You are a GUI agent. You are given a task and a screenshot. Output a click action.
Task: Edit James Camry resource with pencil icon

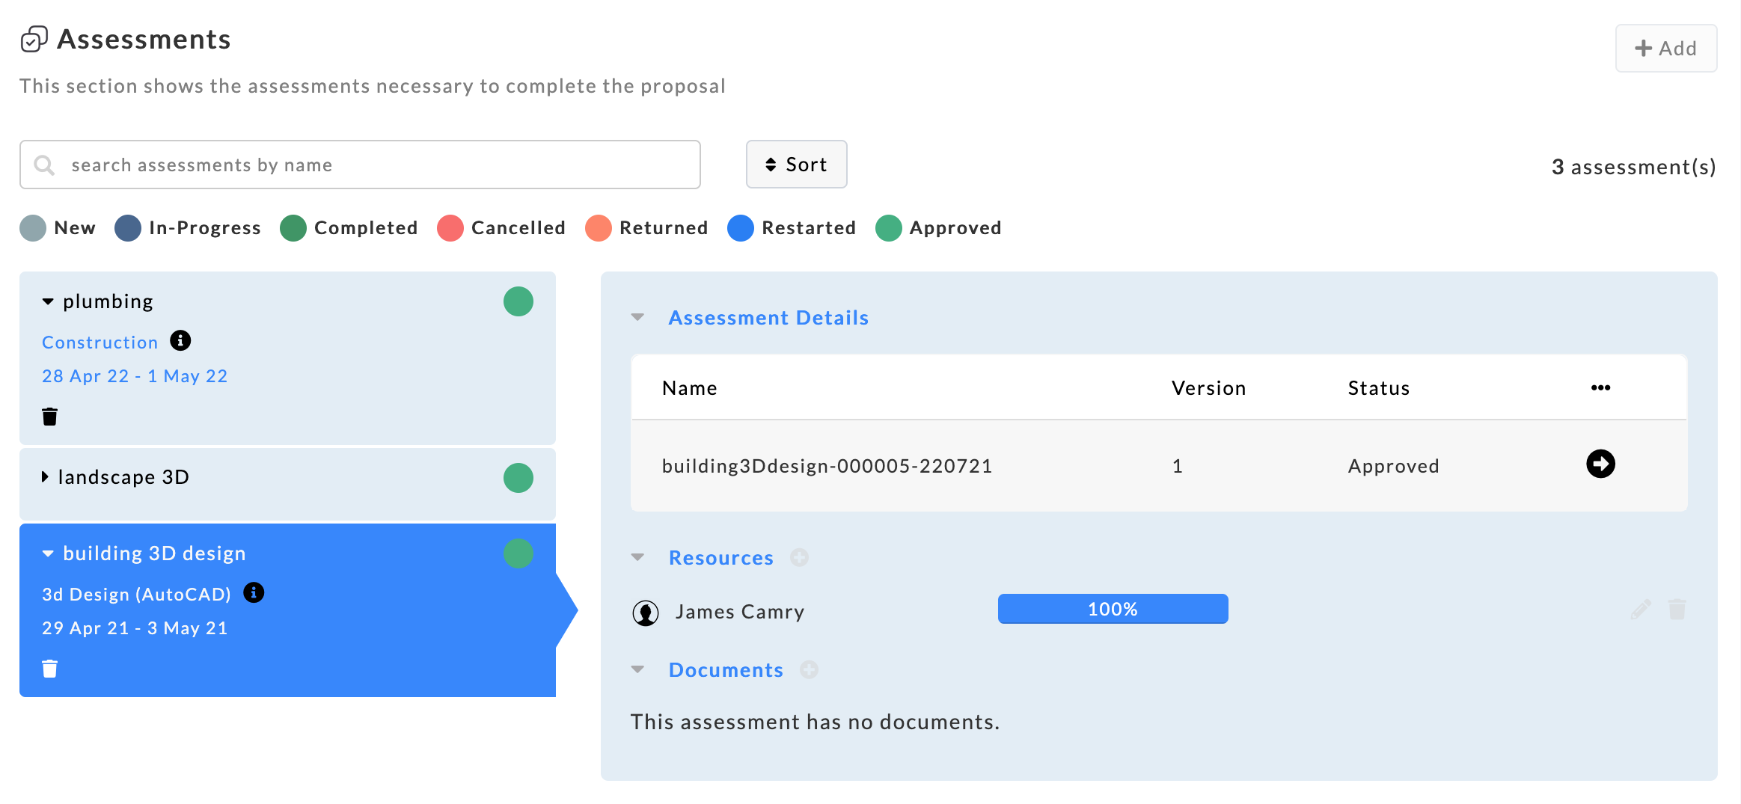tap(1640, 610)
